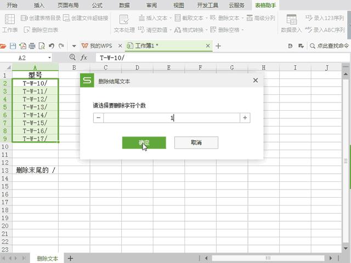Open the Name Box dropdown arrow
Viewport: 351px width, 263px height.
click(x=49, y=58)
